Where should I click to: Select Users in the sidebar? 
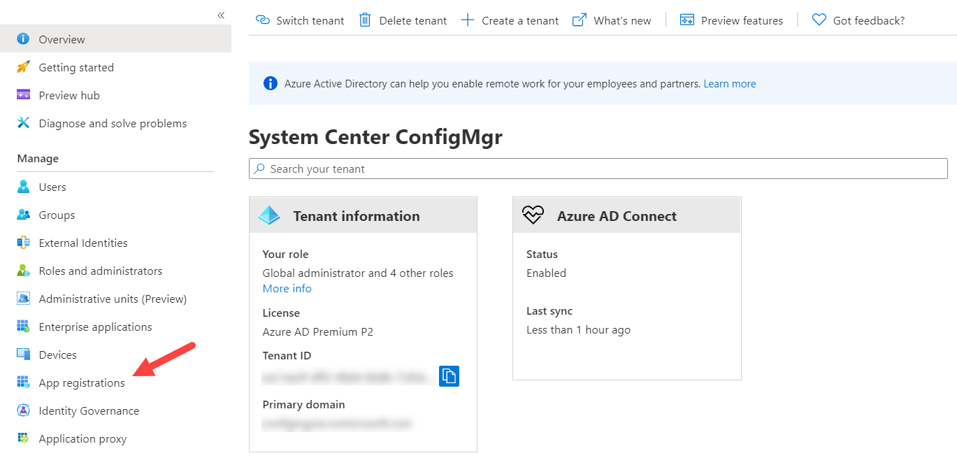[52, 187]
